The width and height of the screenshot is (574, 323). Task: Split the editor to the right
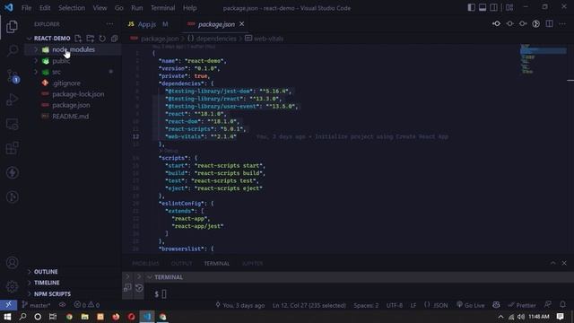[x=550, y=24]
